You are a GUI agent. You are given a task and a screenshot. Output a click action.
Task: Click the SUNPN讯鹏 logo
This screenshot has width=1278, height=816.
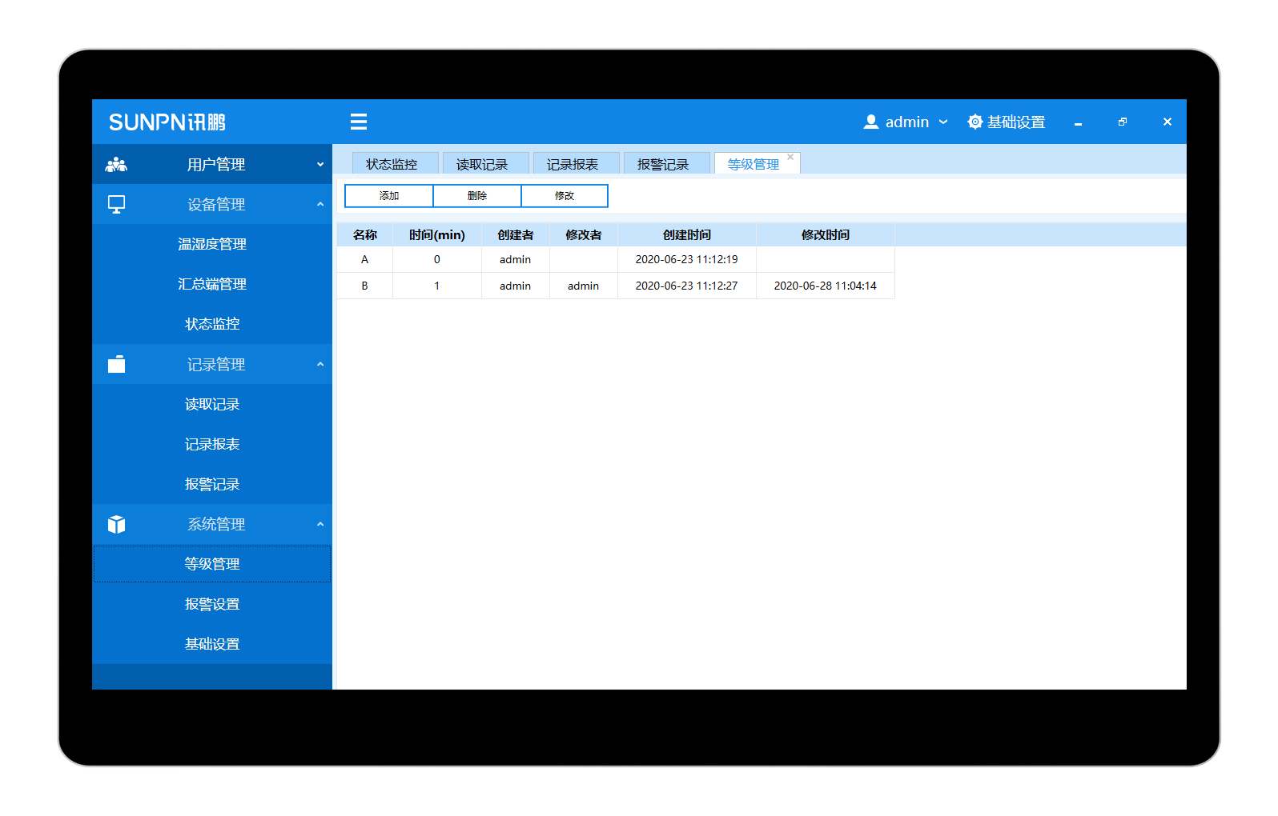[167, 122]
